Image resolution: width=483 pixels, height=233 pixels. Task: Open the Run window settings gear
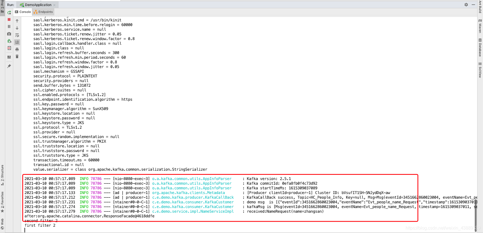466,5
